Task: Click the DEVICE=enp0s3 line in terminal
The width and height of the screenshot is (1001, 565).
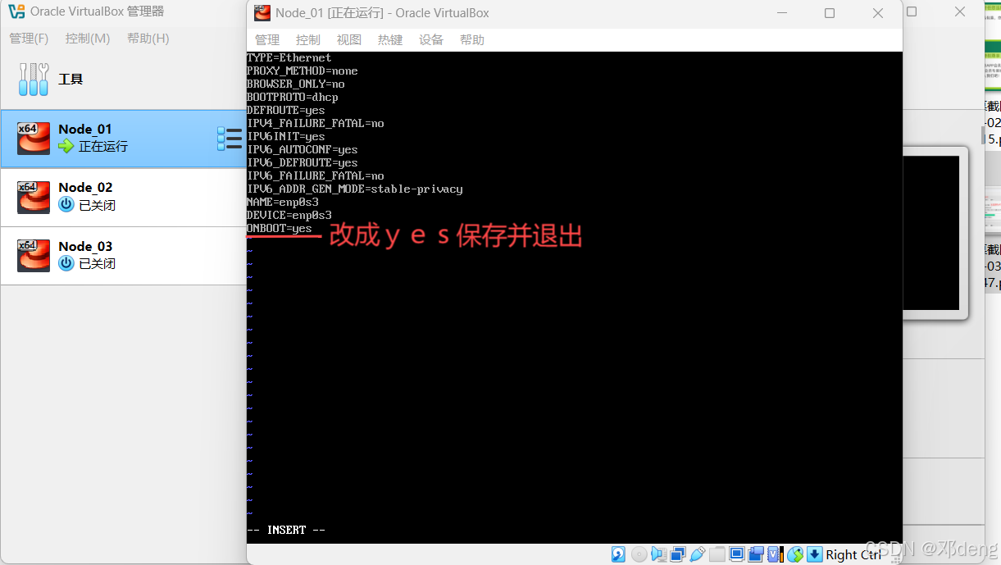Action: coord(289,215)
